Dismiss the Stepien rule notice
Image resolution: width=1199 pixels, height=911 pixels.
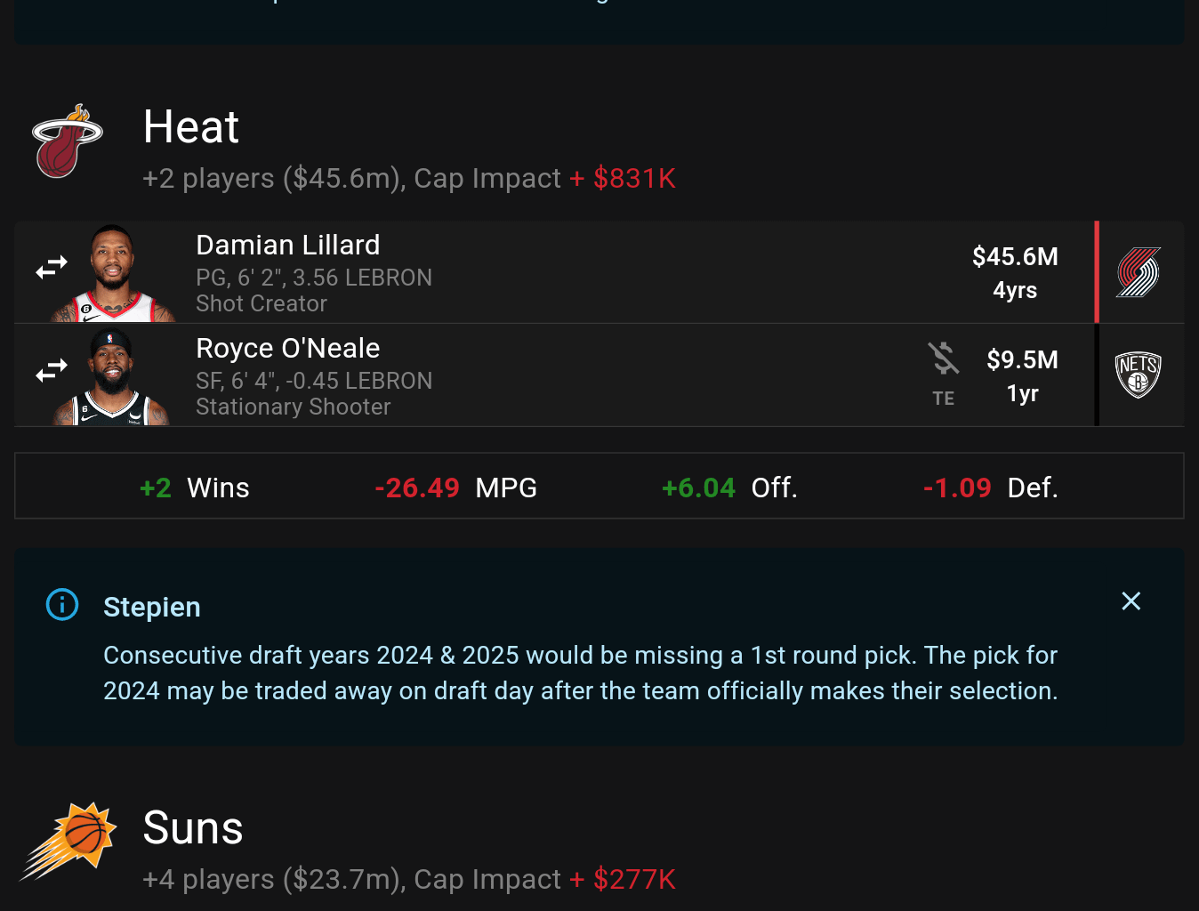(1131, 601)
